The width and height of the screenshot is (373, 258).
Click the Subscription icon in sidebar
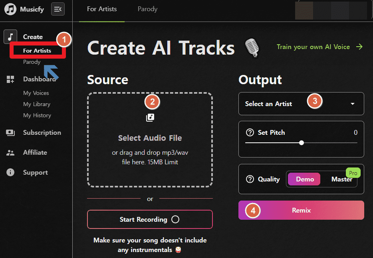pos(10,132)
